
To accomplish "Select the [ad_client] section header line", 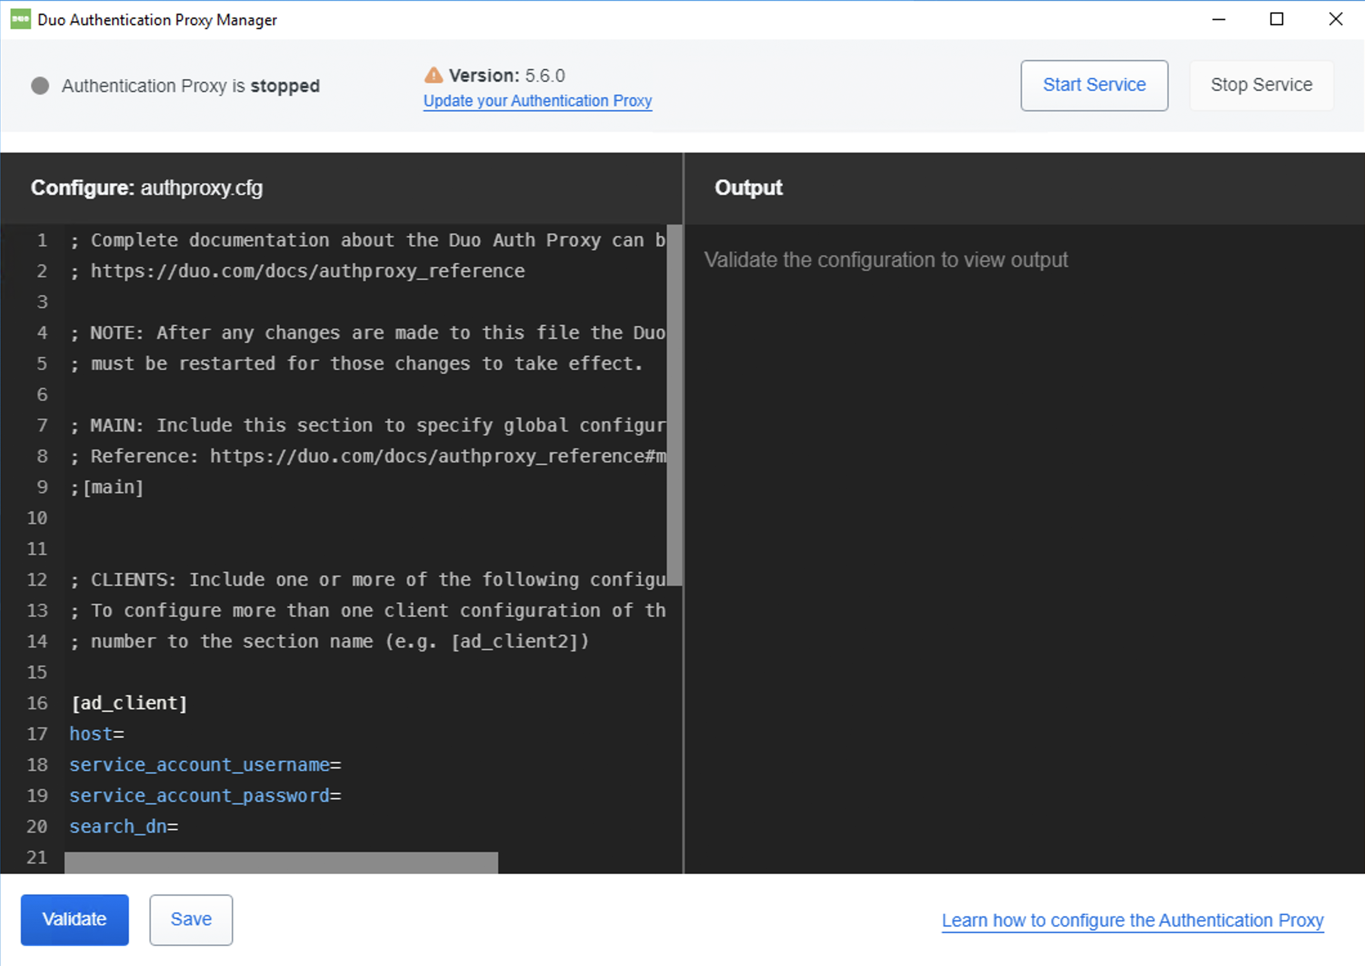I will (129, 702).
